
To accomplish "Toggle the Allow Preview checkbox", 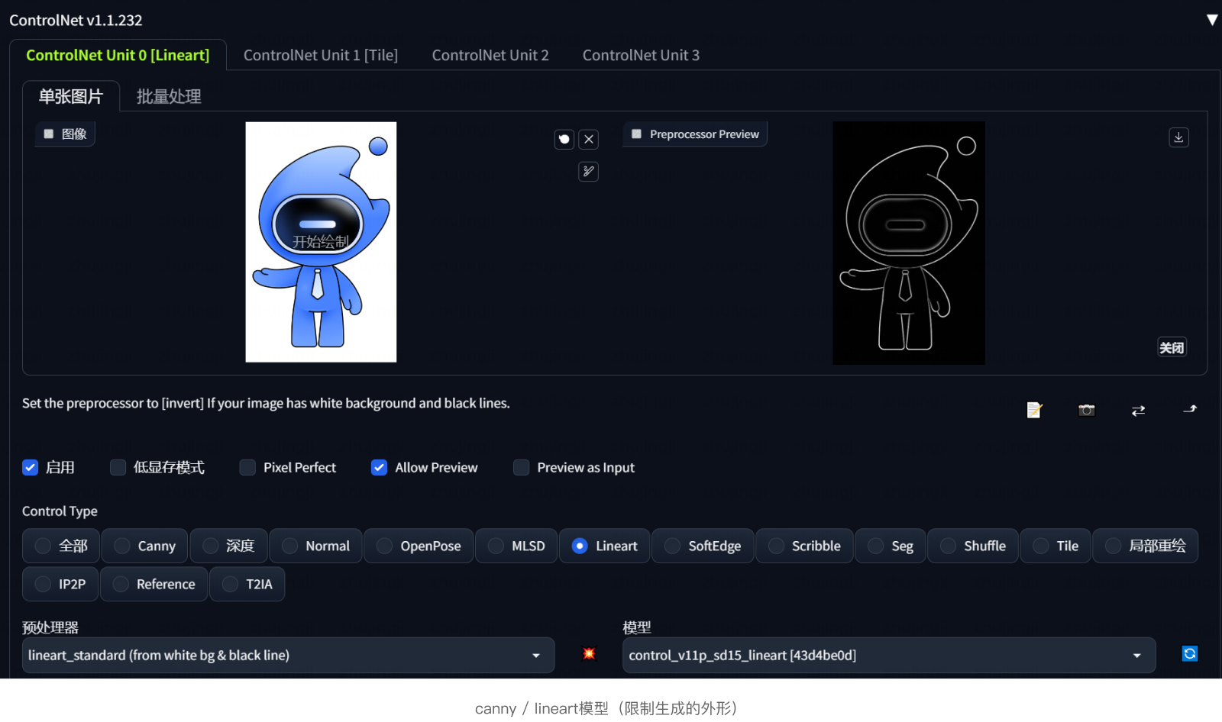I will pos(379,467).
